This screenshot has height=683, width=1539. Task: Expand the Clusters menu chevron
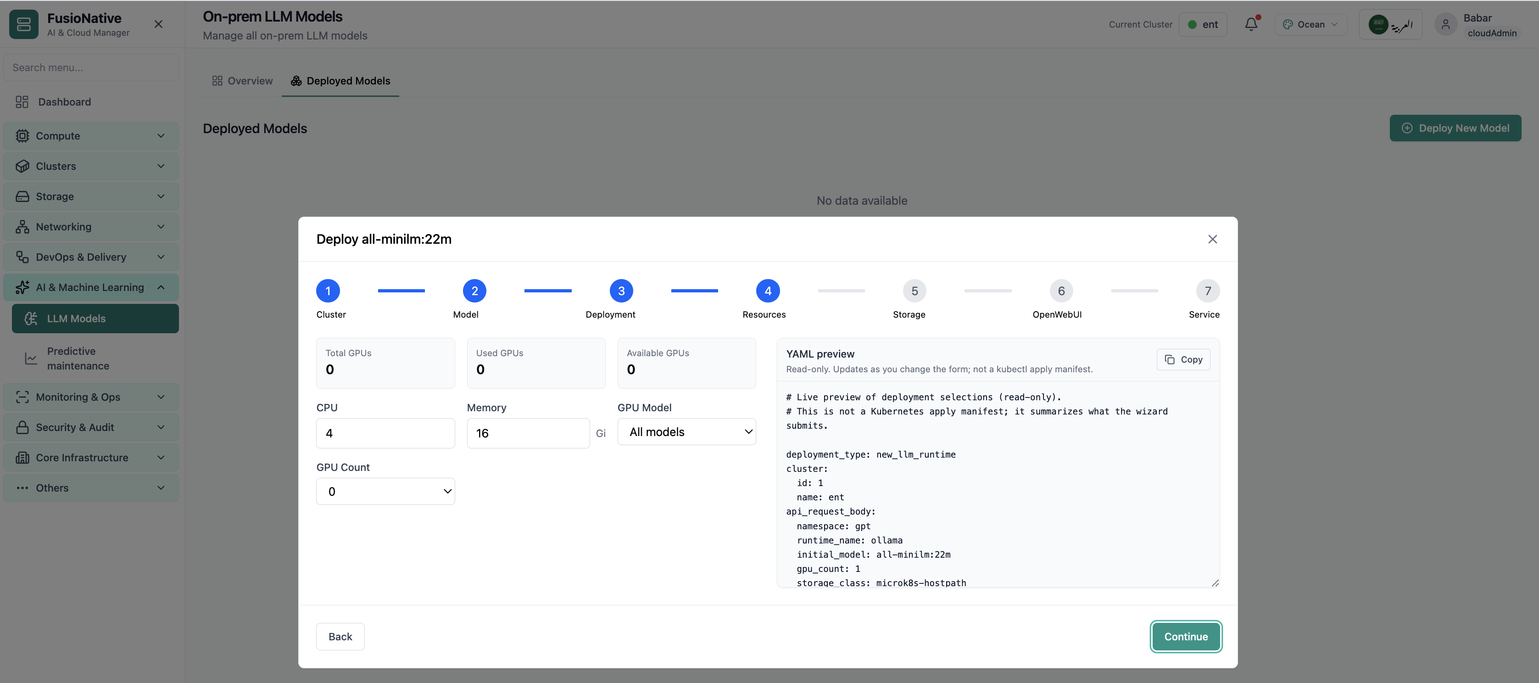click(x=161, y=166)
